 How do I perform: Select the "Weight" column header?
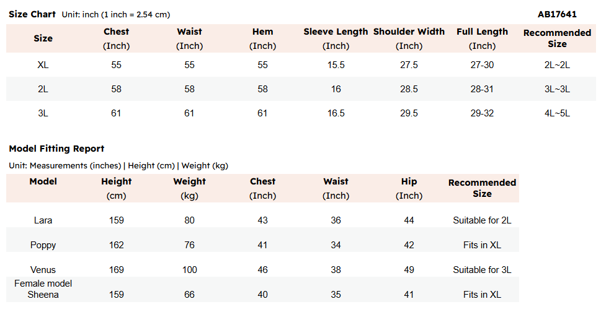coord(189,181)
